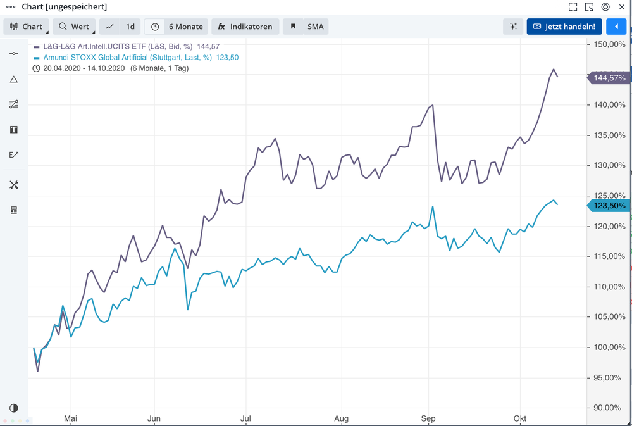Viewport: 632px width, 426px height.
Task: Open the Chart type dropdown
Action: pos(27,27)
